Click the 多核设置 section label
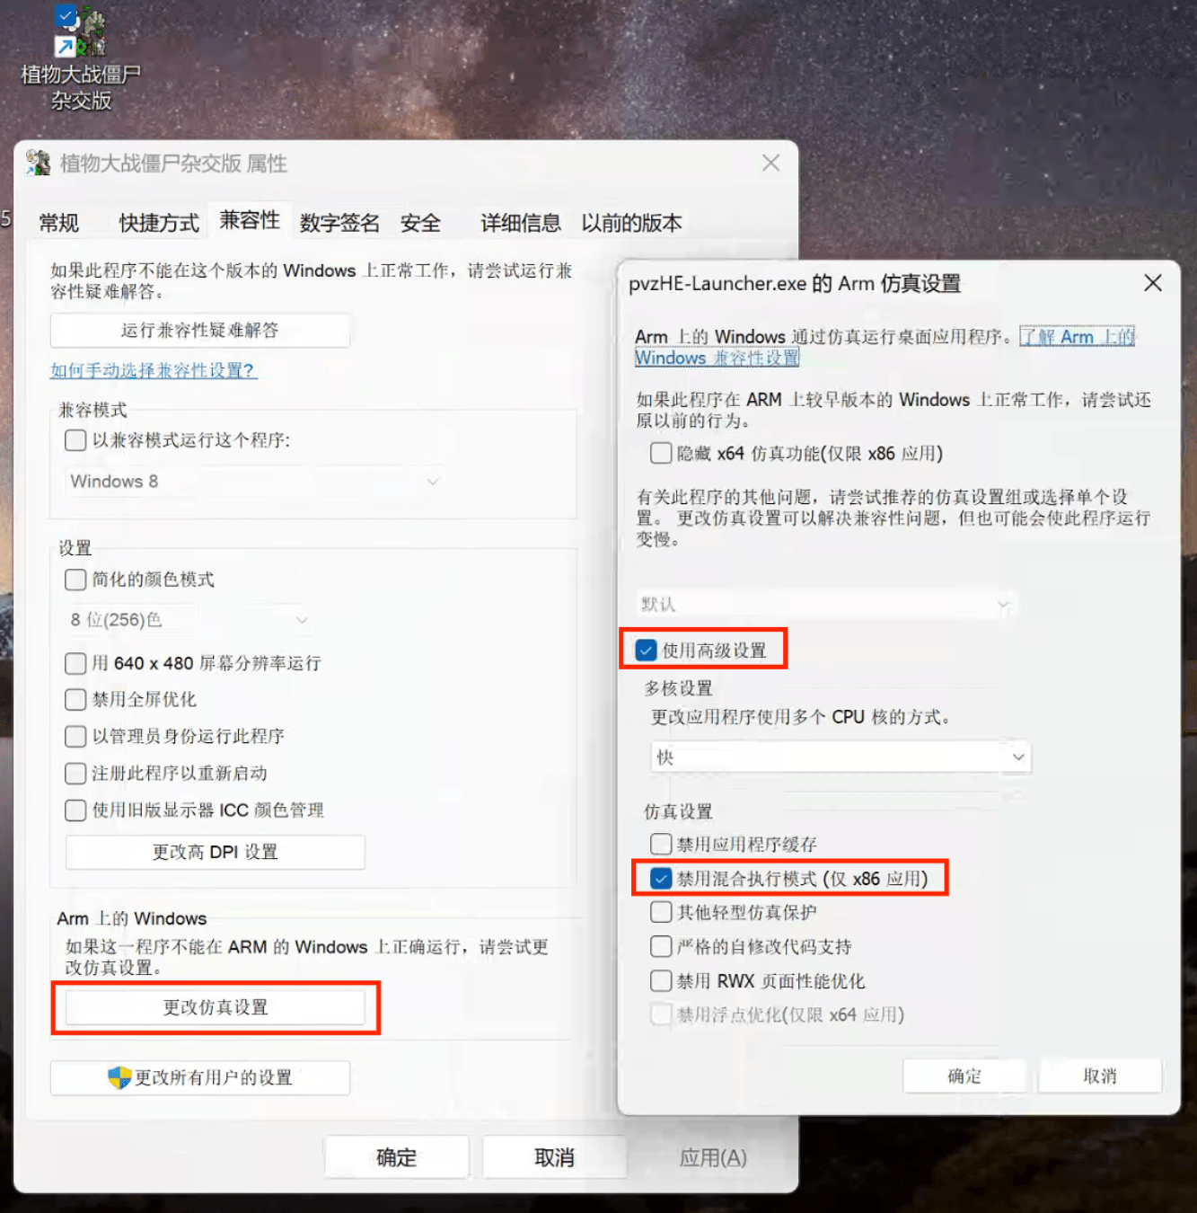The image size is (1197, 1213). coord(678,688)
